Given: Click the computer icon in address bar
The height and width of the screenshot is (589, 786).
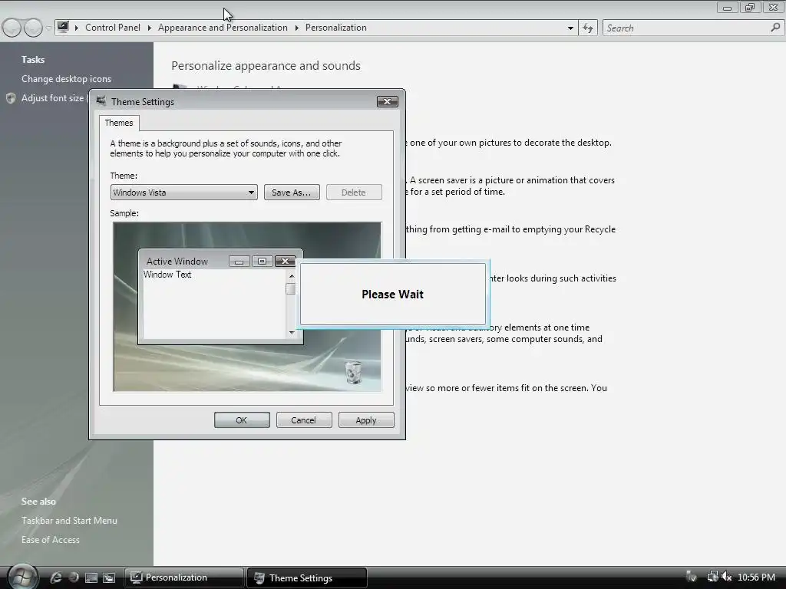Looking at the screenshot, I should 63,27.
